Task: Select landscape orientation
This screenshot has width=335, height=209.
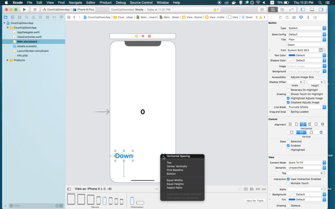Action: 140,202
